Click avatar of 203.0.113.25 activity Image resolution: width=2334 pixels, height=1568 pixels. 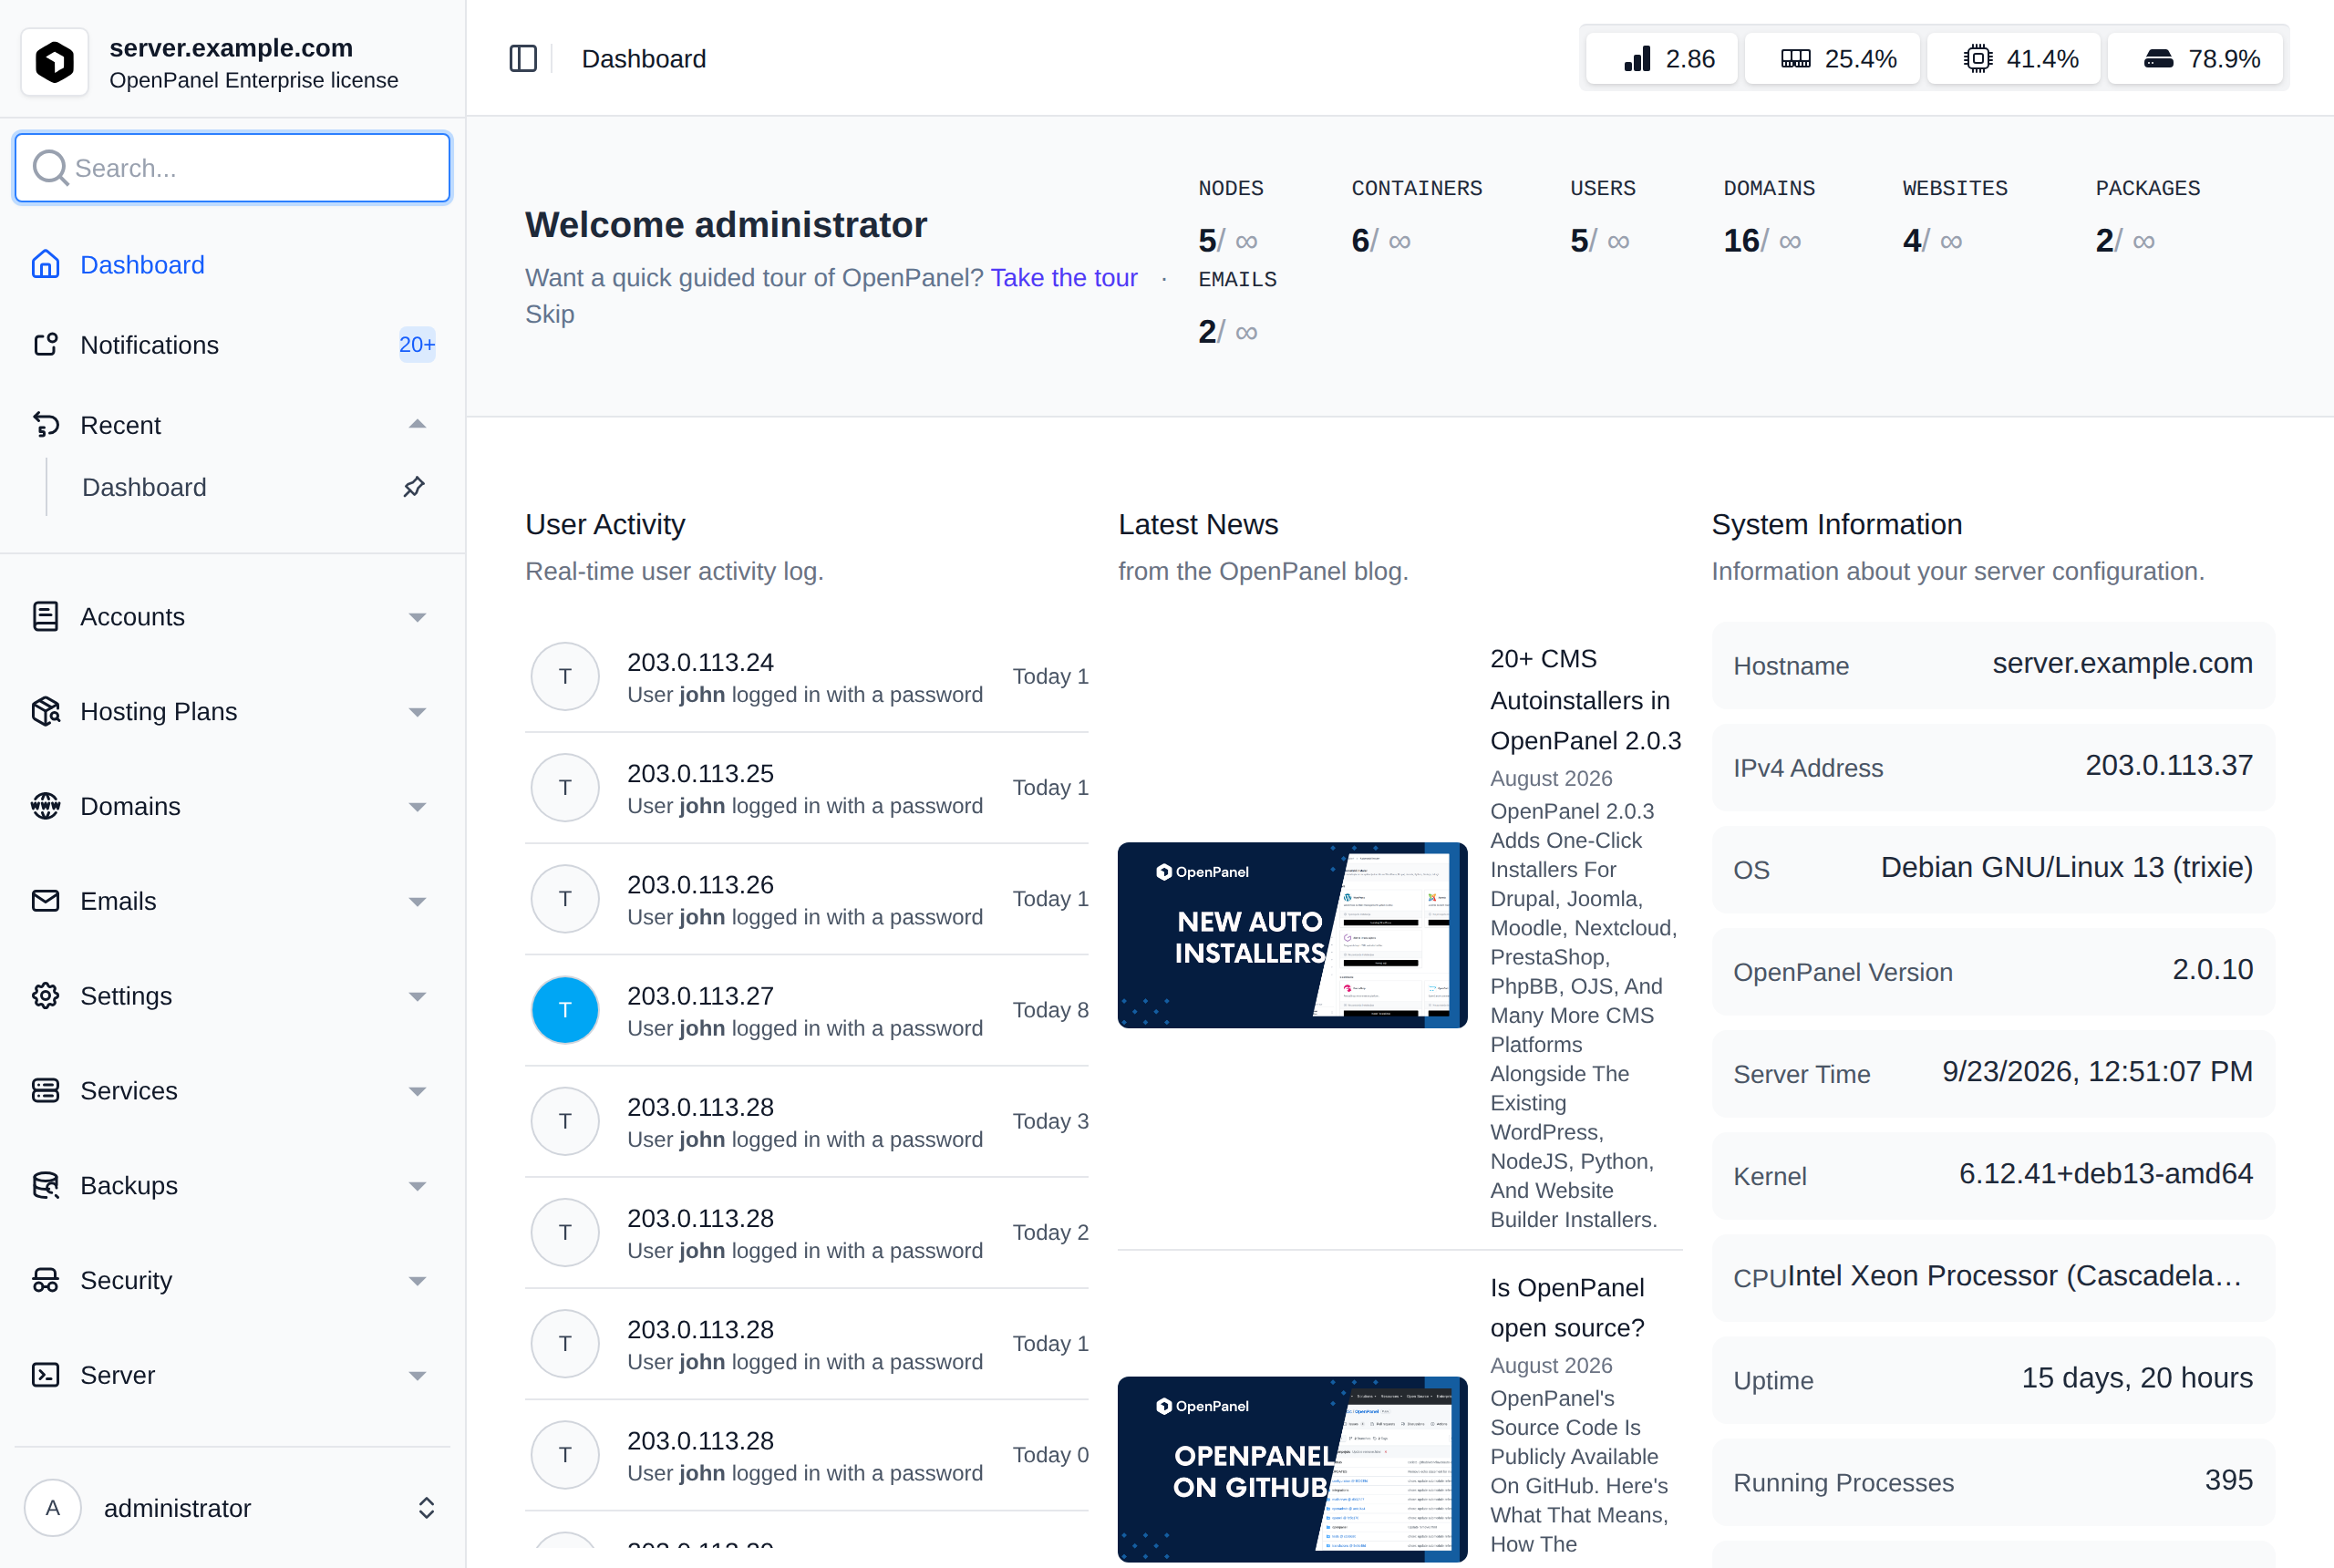click(565, 787)
